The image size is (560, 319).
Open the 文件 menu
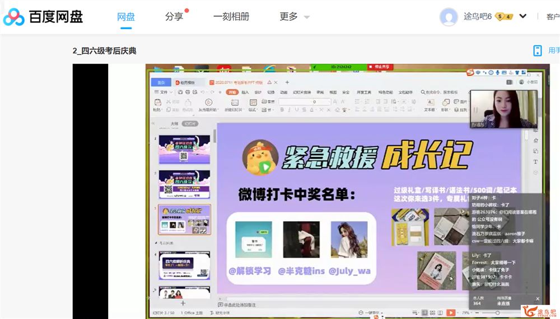click(163, 92)
